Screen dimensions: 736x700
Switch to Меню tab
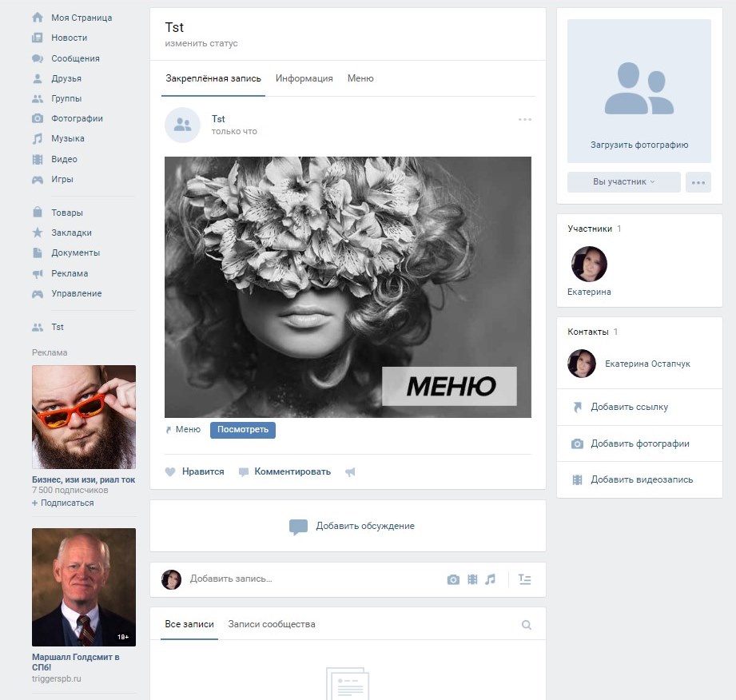tap(360, 78)
